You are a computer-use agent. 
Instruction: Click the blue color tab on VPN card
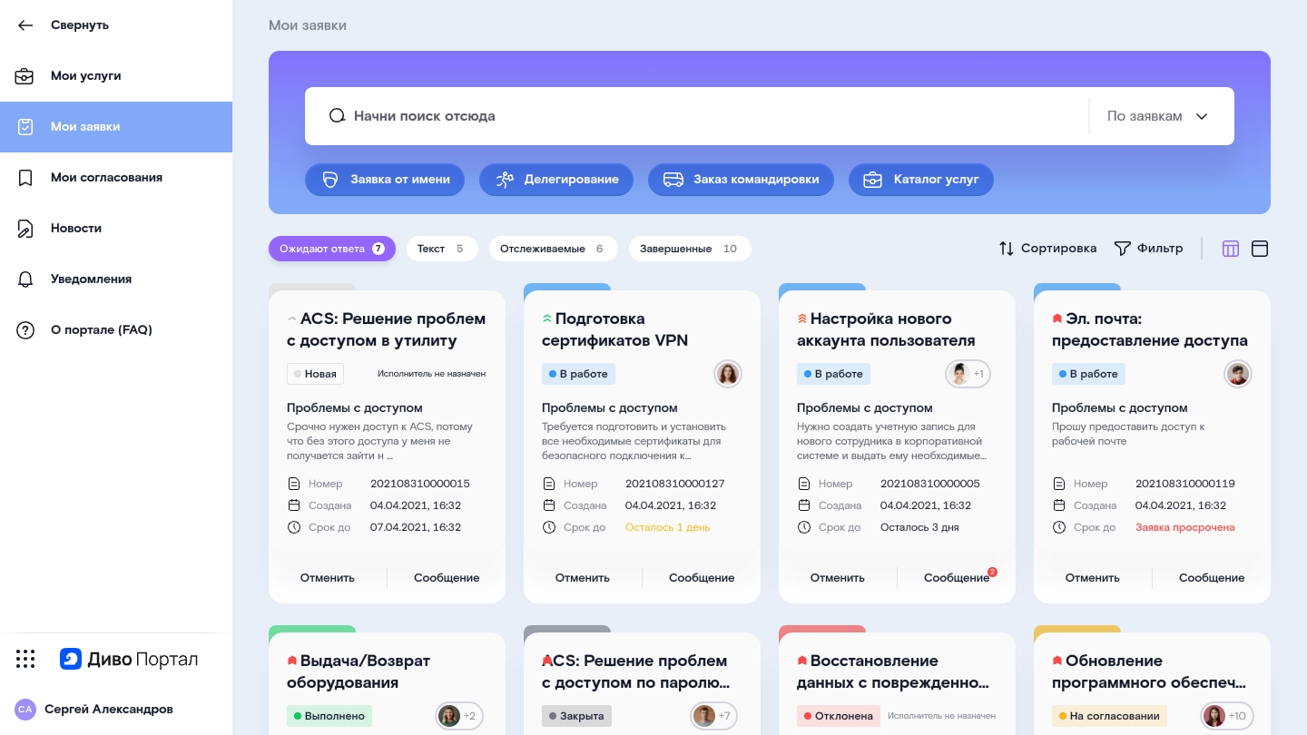tap(566, 288)
